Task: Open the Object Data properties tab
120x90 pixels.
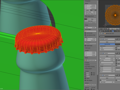Action: pos(115,31)
